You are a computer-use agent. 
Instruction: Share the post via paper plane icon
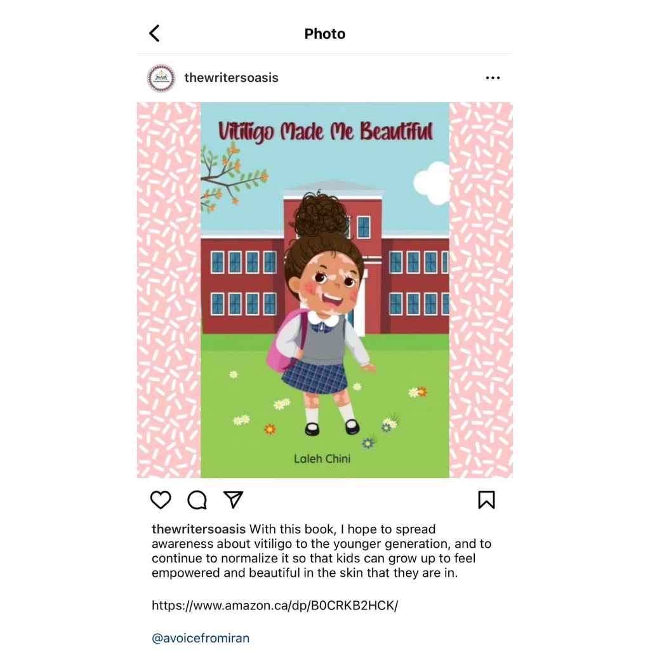[x=233, y=500]
